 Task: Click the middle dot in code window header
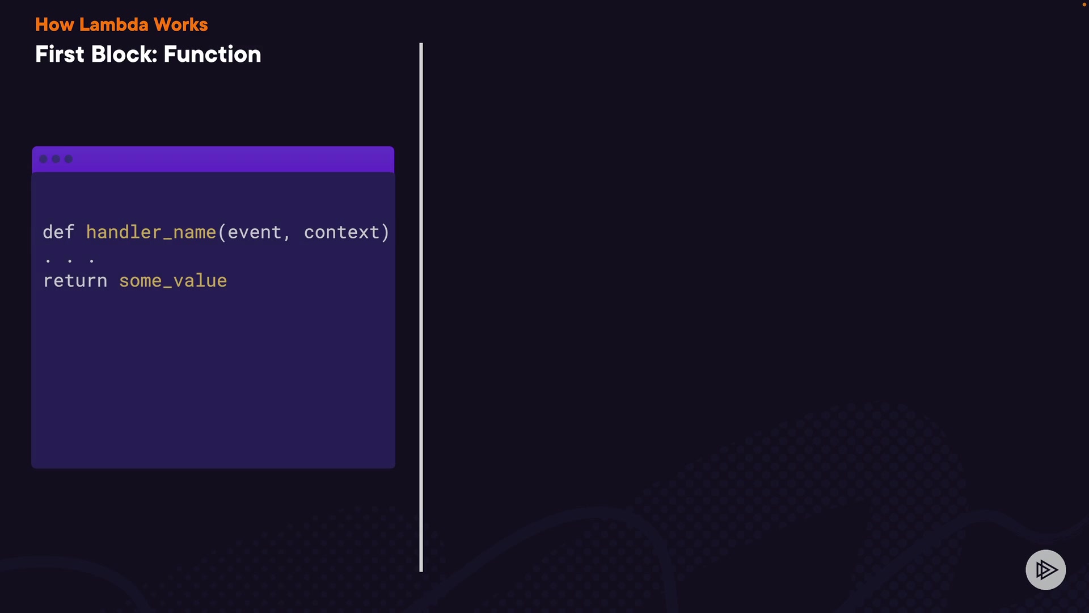[56, 159]
